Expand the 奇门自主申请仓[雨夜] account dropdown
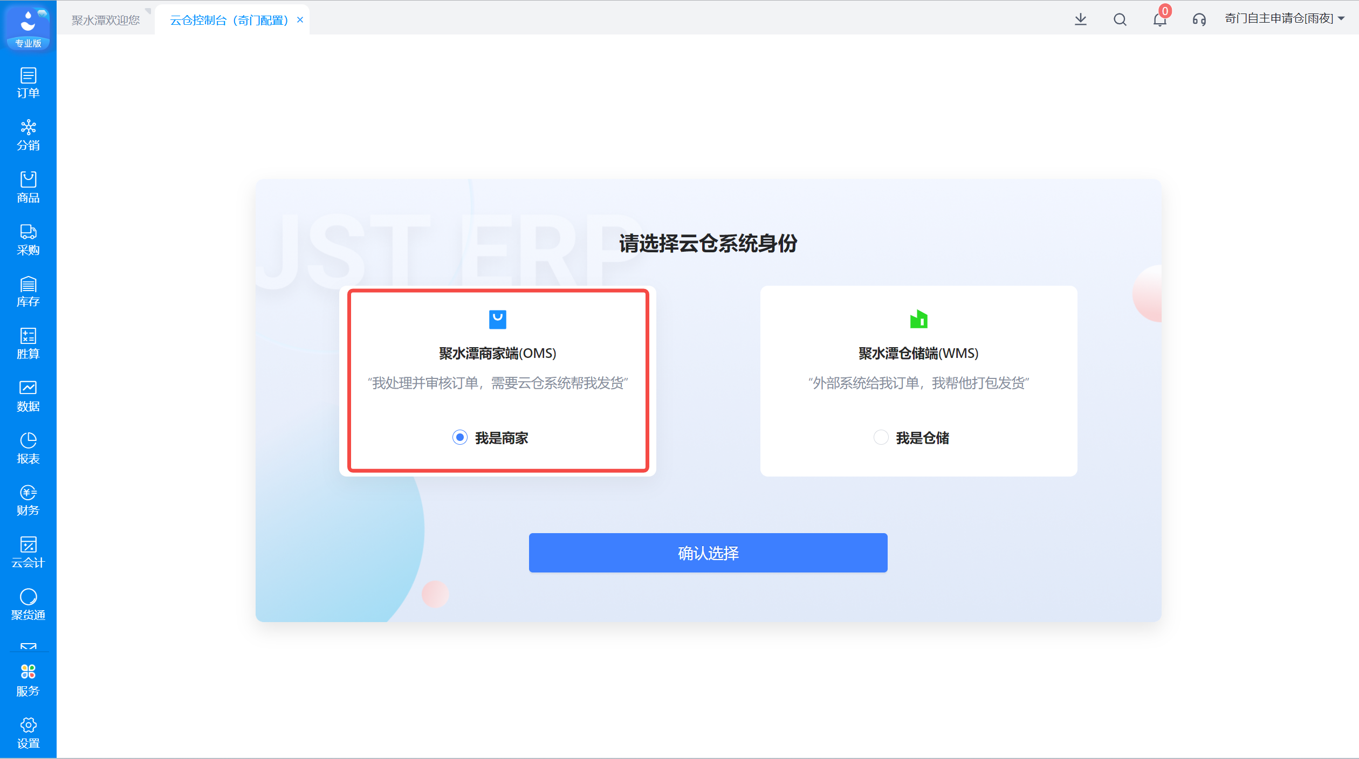Image resolution: width=1359 pixels, height=759 pixels. tap(1285, 19)
